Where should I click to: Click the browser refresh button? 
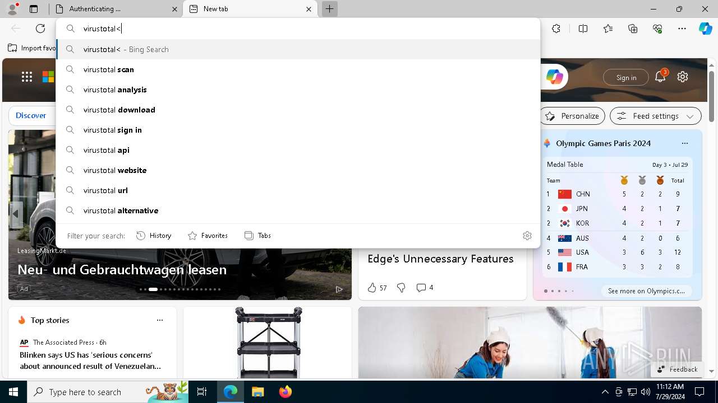(40, 29)
